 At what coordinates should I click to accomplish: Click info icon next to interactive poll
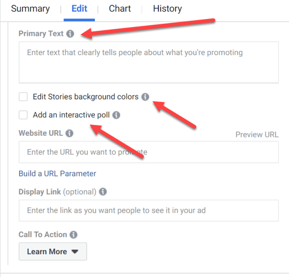click(116, 115)
